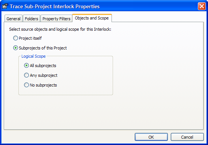Click the "Project itself" label text
This screenshot has width=208, height=145.
(x=30, y=38)
